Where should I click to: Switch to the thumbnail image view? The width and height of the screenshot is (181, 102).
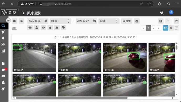tap(166, 28)
